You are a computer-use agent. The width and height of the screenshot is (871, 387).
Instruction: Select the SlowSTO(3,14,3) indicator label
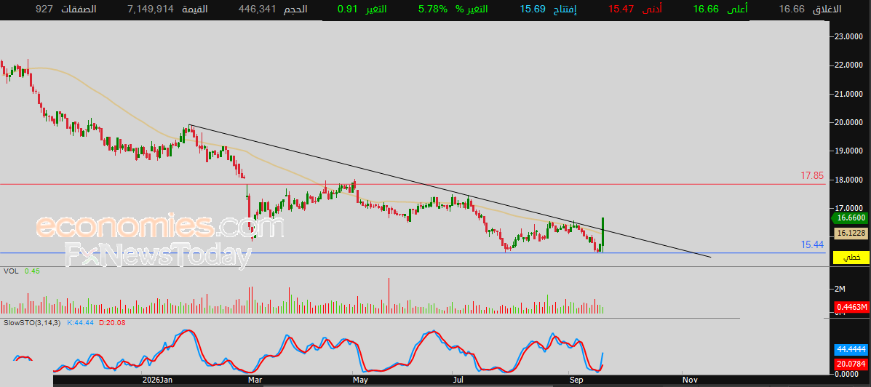(32, 322)
